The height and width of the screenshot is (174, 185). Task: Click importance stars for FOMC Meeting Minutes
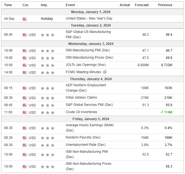point(48,73)
